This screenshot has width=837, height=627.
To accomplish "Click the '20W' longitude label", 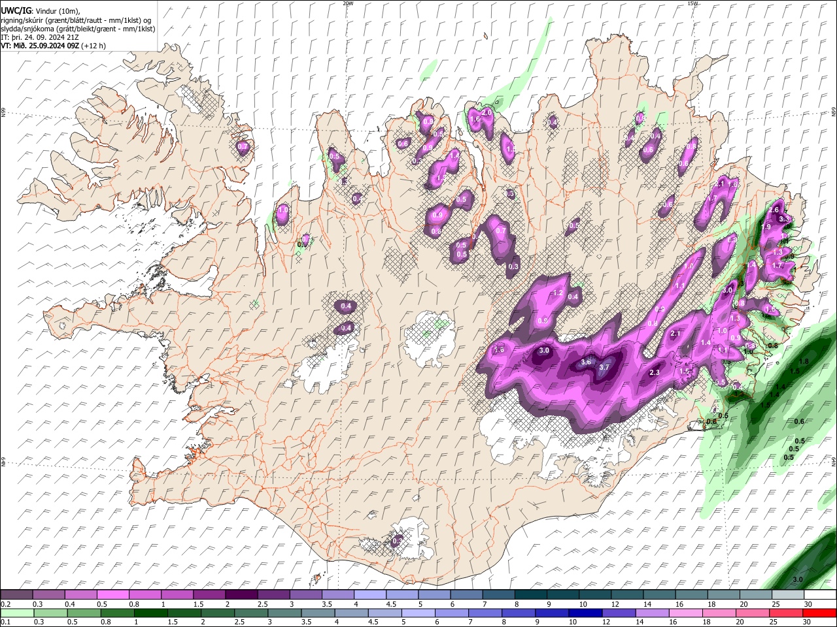I will pyautogui.click(x=348, y=3).
